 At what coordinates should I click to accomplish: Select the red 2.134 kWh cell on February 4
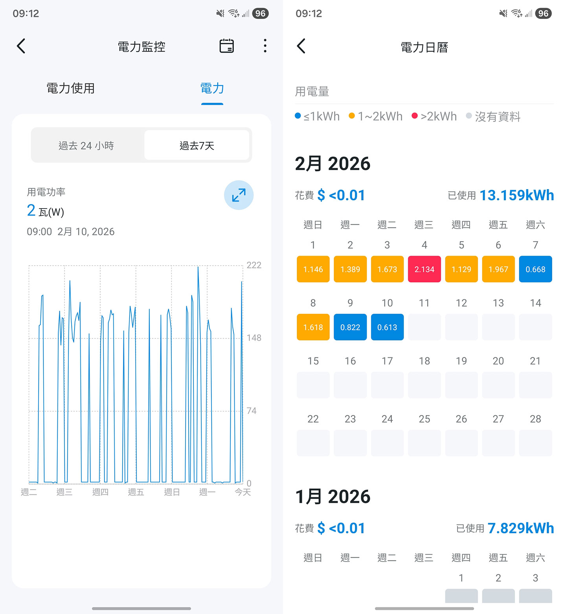click(424, 269)
